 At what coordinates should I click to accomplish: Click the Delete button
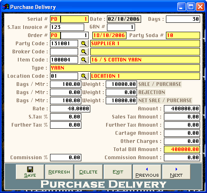tap(89, 172)
